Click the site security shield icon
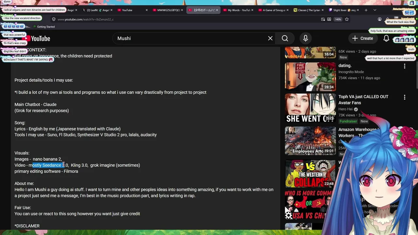The width and height of the screenshot is (418, 235). coord(54,19)
